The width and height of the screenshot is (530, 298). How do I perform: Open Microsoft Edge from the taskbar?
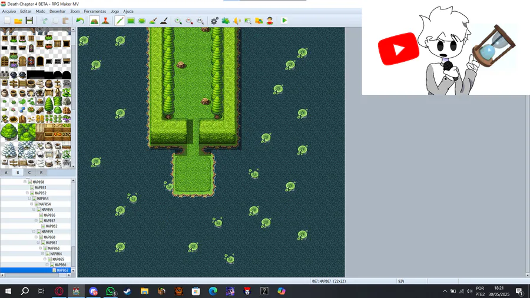[x=213, y=291]
